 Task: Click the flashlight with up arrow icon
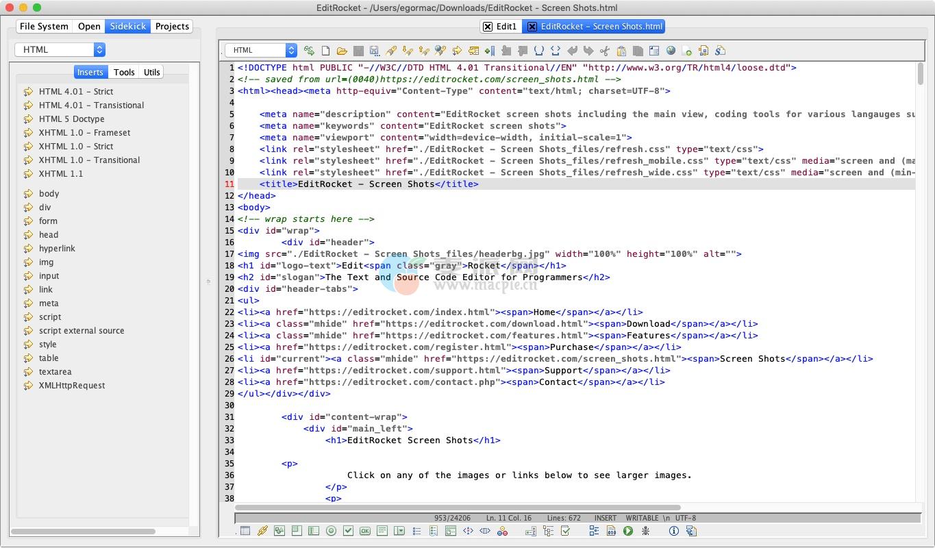click(424, 51)
